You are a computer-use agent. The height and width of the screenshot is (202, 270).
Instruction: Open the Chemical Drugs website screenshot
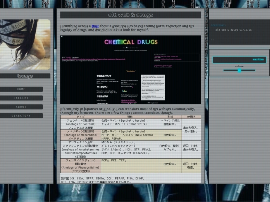click(x=131, y=69)
